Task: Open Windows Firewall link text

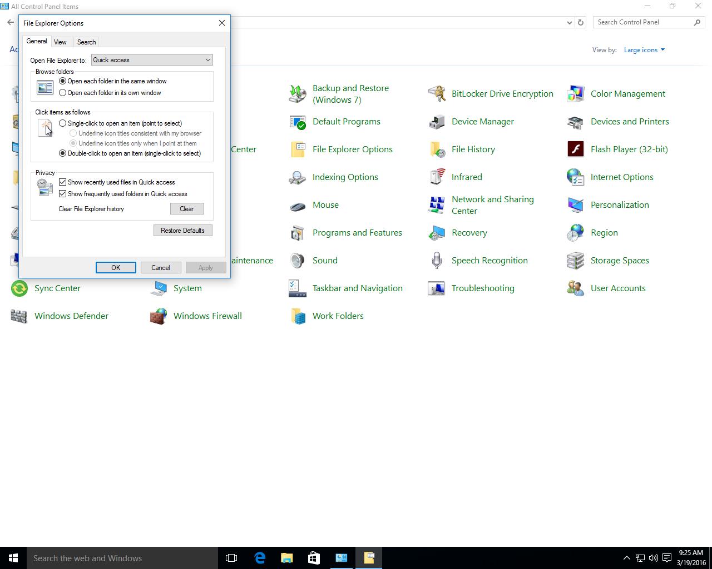Action: click(207, 316)
